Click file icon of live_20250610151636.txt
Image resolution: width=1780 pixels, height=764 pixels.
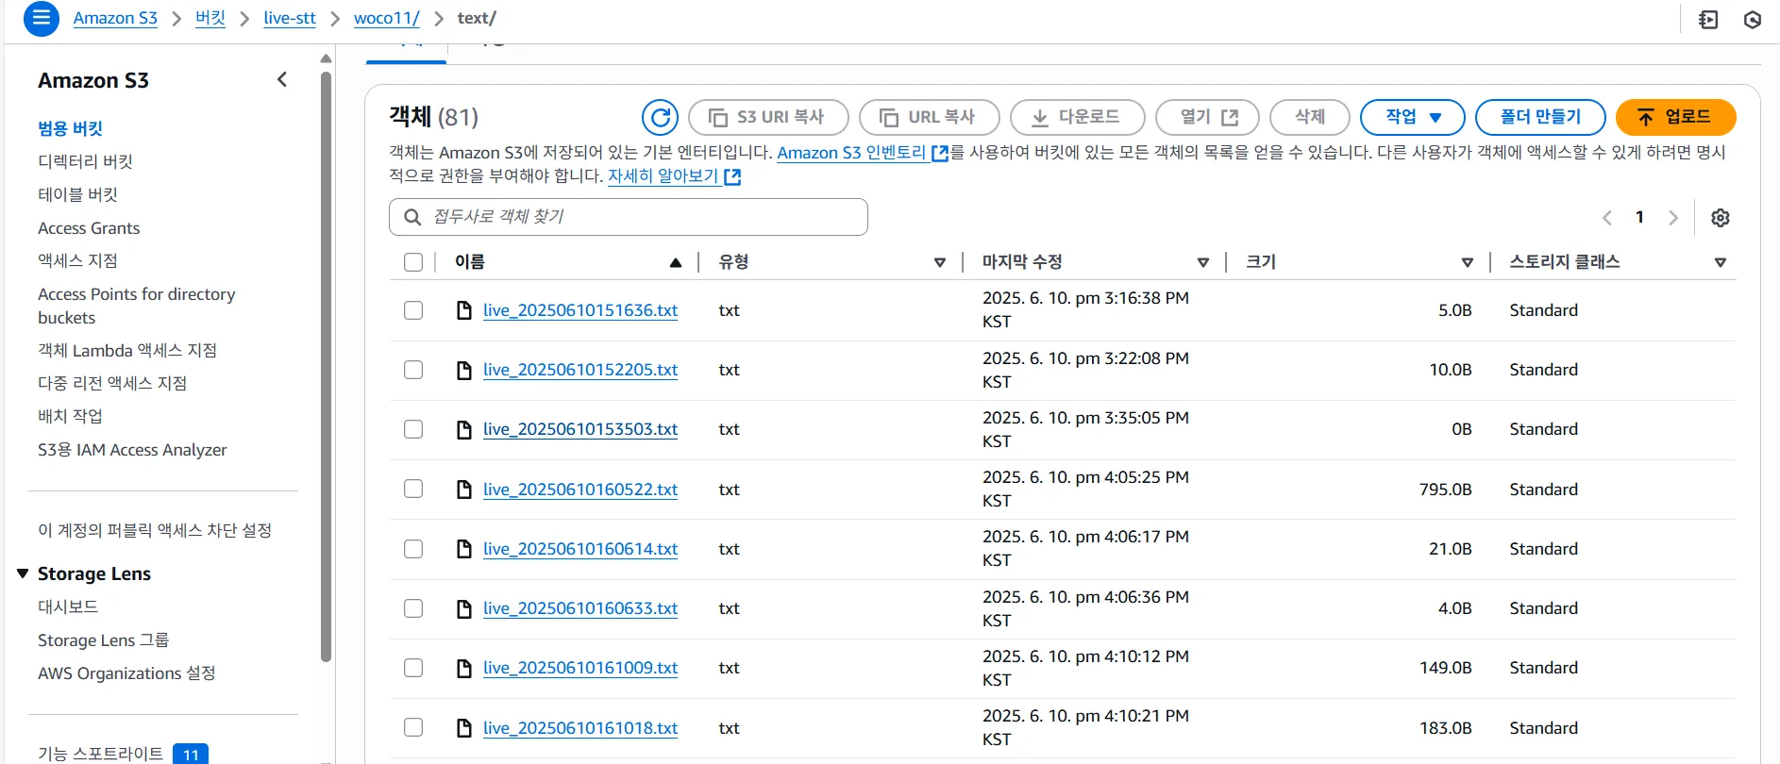(464, 310)
